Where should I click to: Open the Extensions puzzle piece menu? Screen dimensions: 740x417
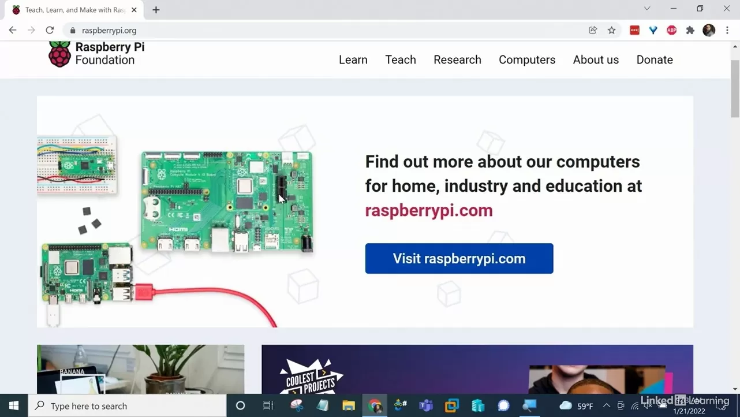tap(690, 30)
